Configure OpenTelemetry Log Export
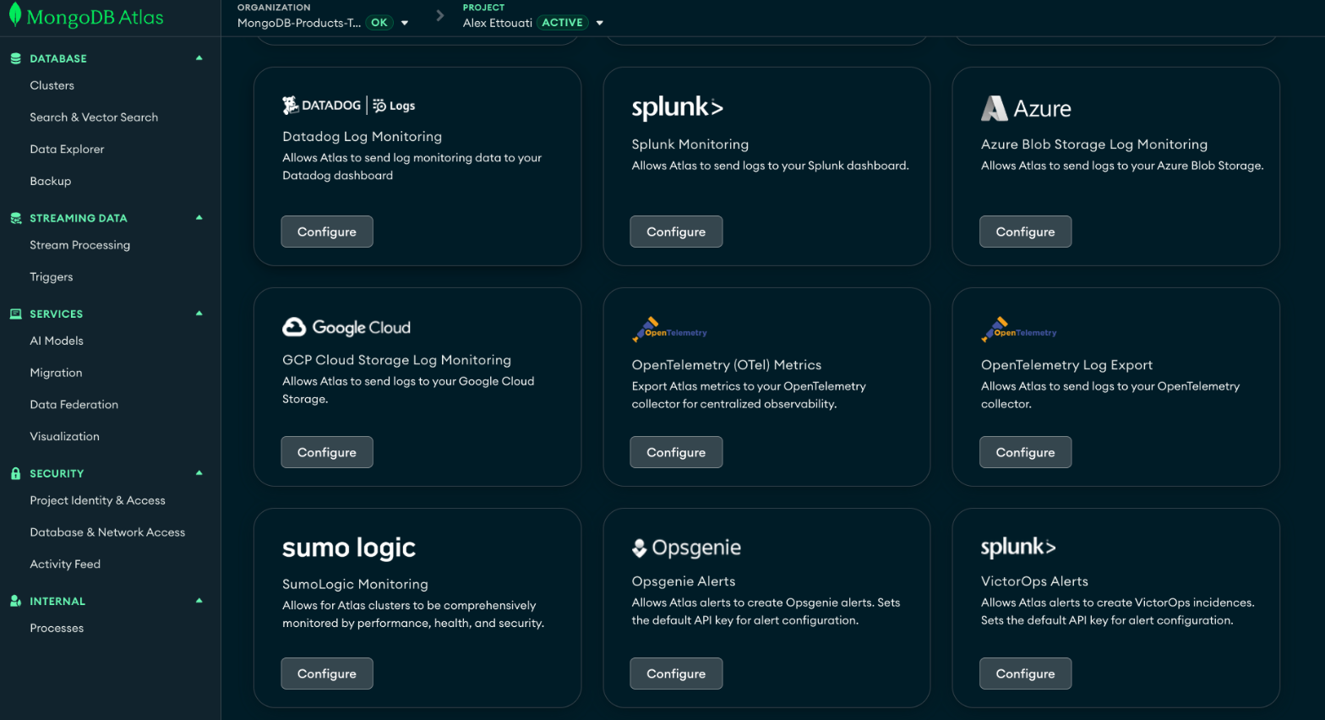 coord(1025,452)
